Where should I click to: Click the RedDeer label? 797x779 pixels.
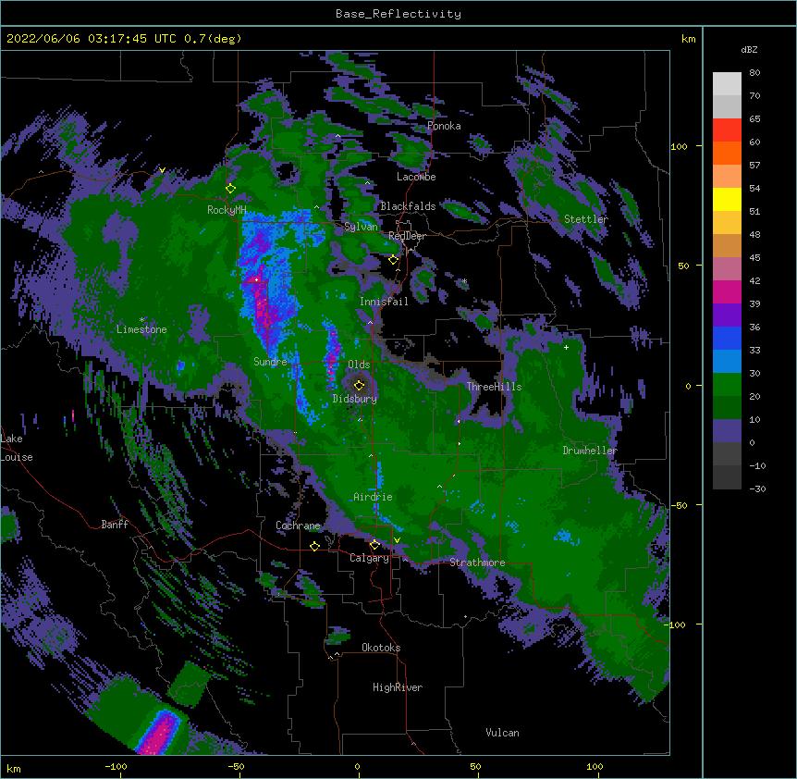pos(407,236)
